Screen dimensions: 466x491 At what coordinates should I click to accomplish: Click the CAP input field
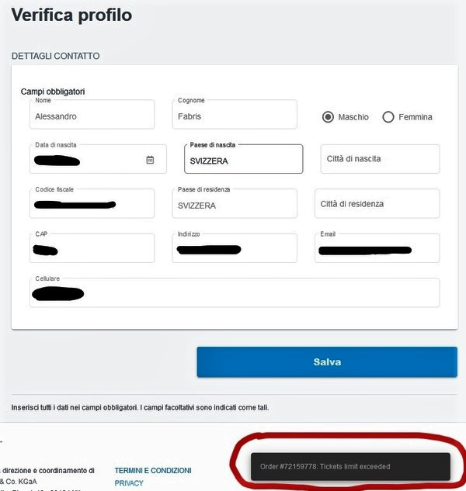pyautogui.click(x=92, y=248)
